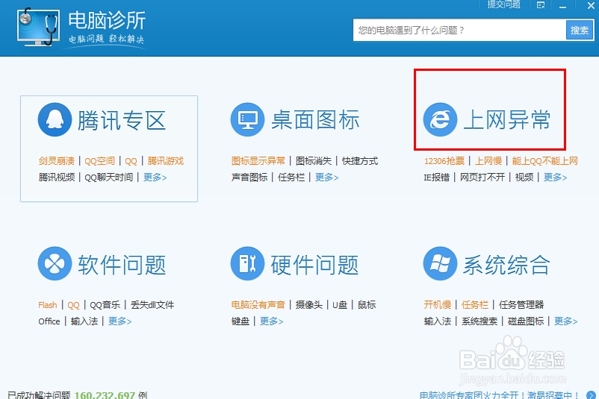
Task: Open the 开机慢 link
Action: [x=438, y=305]
